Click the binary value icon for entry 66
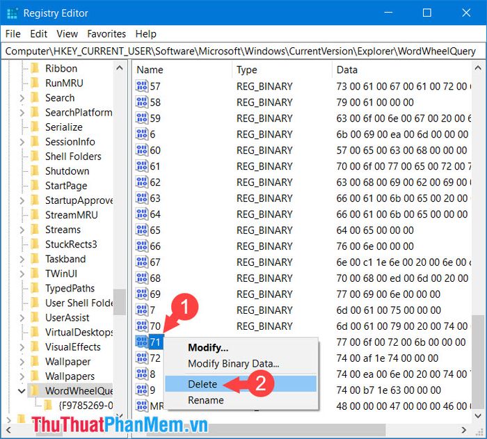The height and width of the screenshot is (439, 487). (142, 246)
